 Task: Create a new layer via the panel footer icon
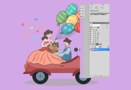107,76
